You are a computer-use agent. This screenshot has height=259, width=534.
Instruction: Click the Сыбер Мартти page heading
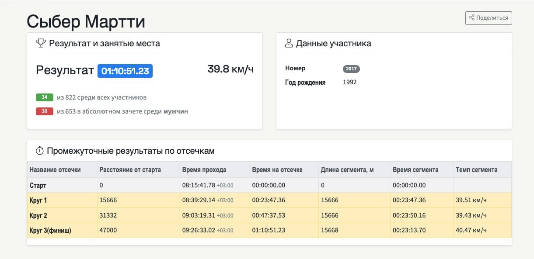pos(86,21)
